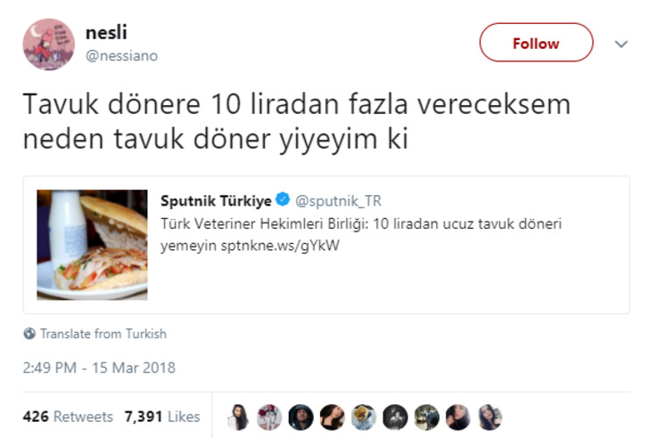Click the first liker's avatar

[238, 417]
